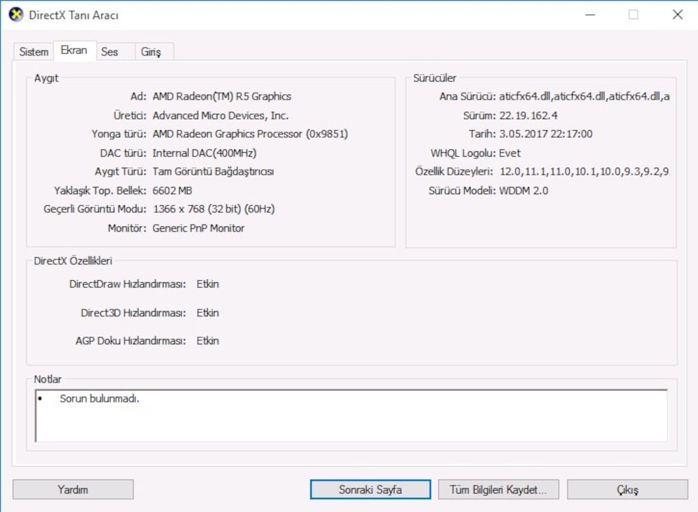
Task: Select the Ekran tab
Action: (74, 50)
